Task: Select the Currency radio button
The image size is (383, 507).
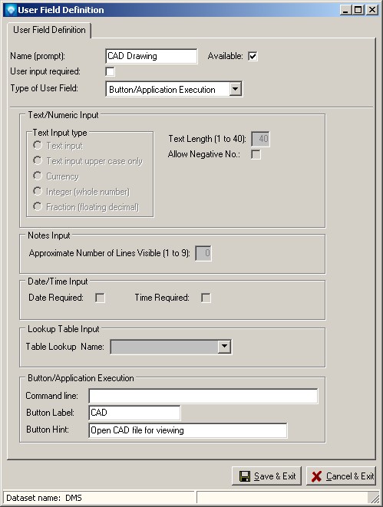Action: click(x=38, y=176)
